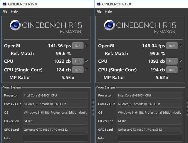Screen dimensions: 188x143
Task: Run CPU test in left window
Action: [x=78, y=61]
